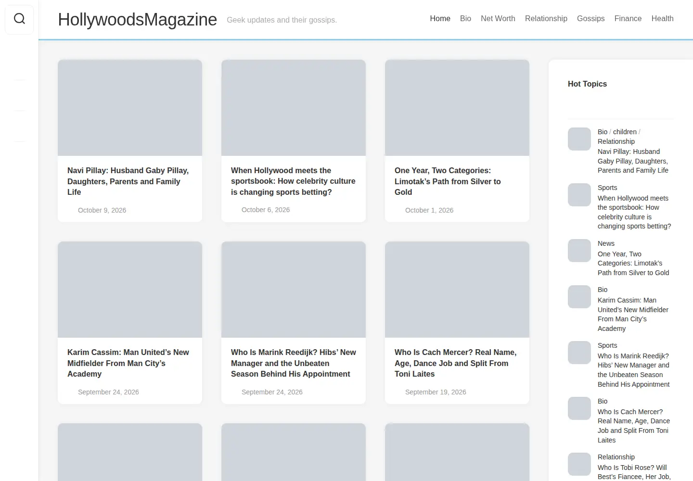
Task: Click small thumbnail beside Karim Cassim hot topic
Action: 579,297
